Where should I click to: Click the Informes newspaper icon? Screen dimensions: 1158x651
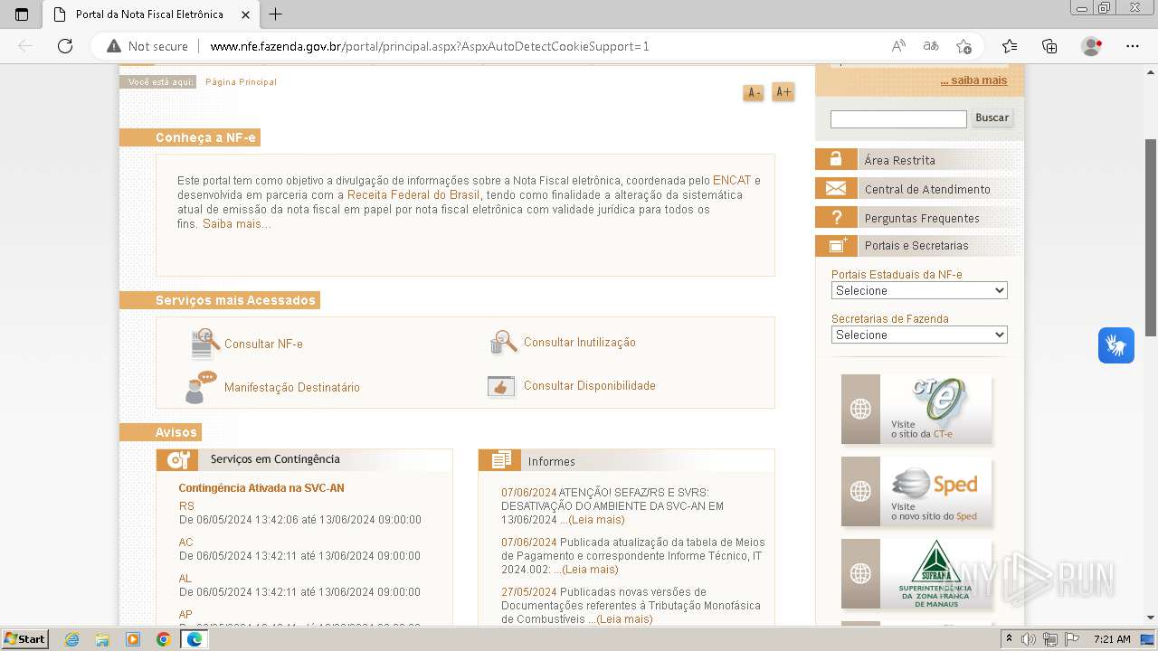coord(500,460)
